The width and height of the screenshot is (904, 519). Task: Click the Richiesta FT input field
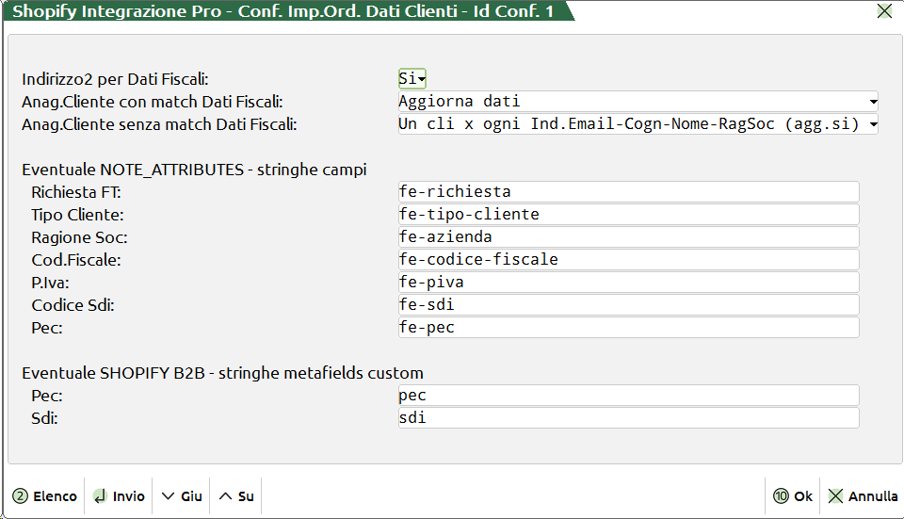628,192
